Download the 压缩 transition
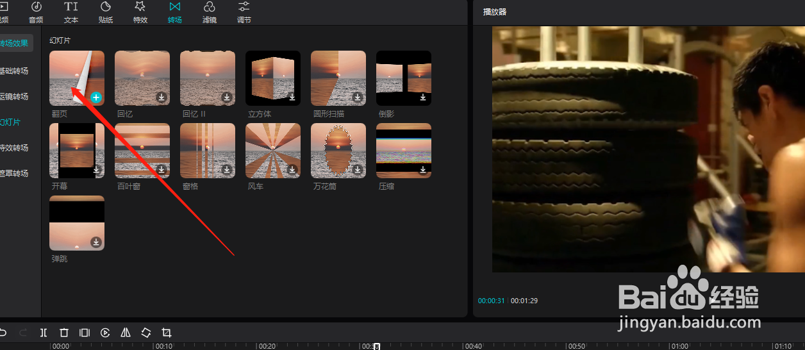This screenshot has height=350, width=805. [x=422, y=170]
